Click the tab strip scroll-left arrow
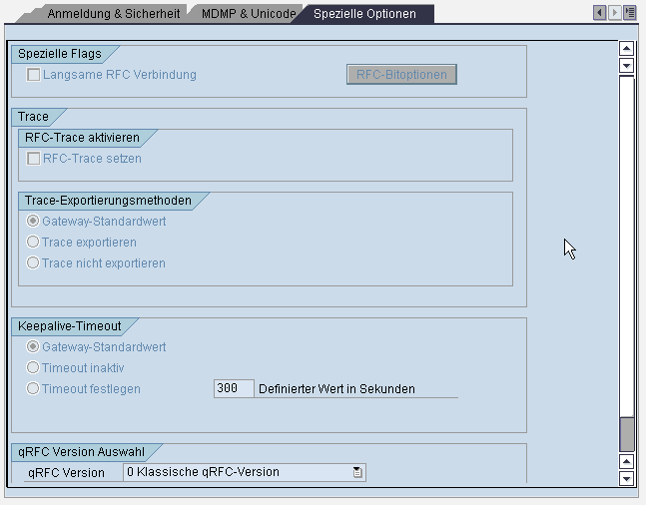The height and width of the screenshot is (505, 646). pyautogui.click(x=600, y=13)
